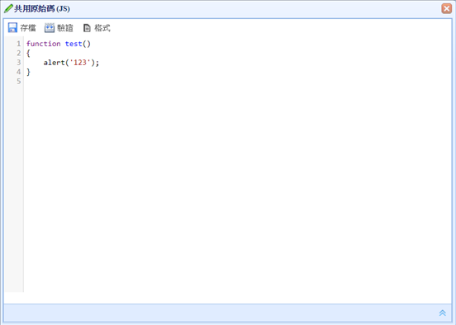Viewport: 456px width, 325px height.
Task: Click the 'test' function name
Action: pos(74,44)
